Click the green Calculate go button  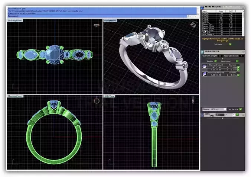point(230,44)
